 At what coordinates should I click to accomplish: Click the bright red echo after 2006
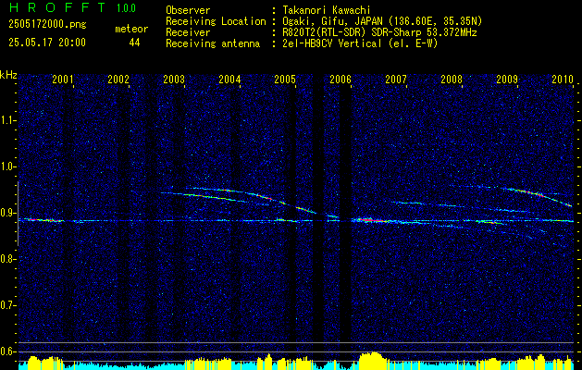click(x=371, y=220)
